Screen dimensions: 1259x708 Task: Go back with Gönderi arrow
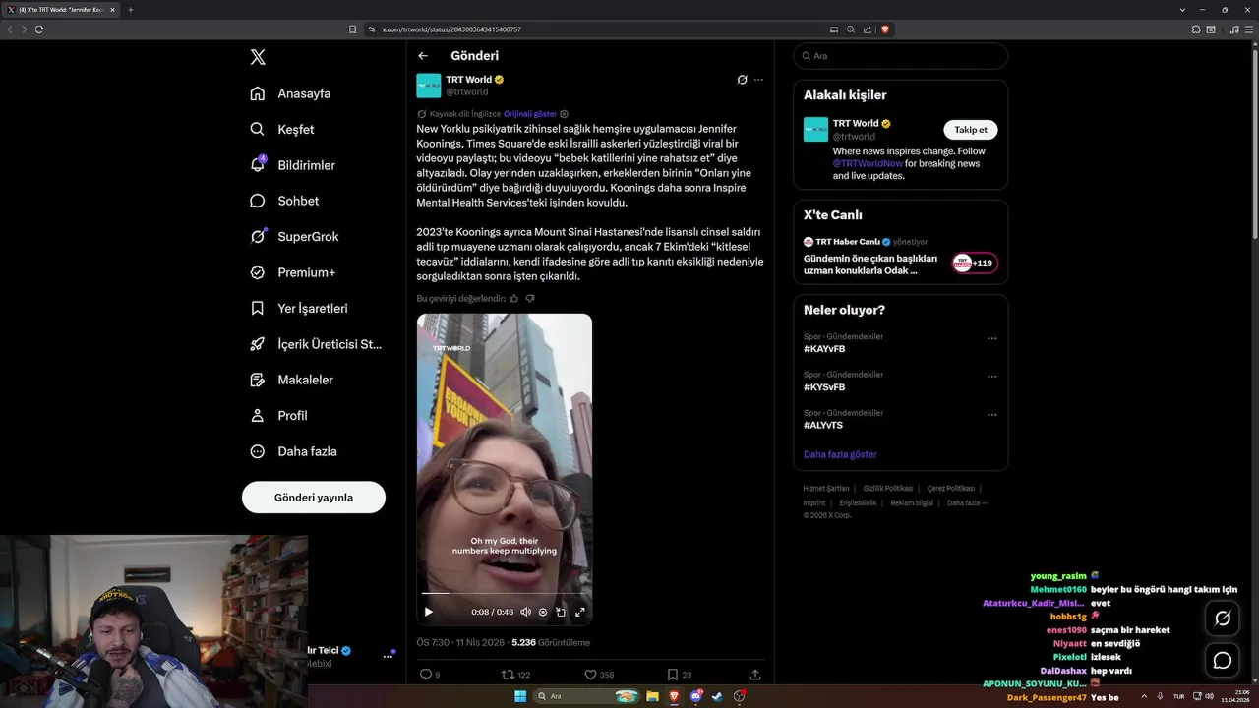pos(423,56)
